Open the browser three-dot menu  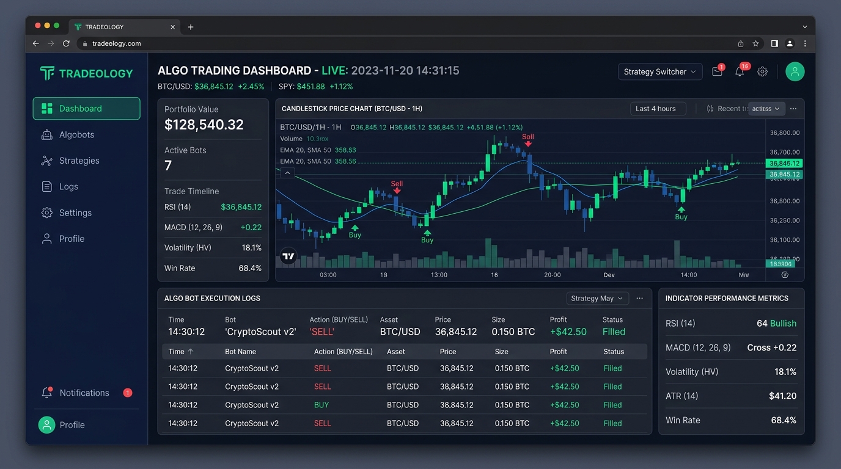pyautogui.click(x=805, y=43)
